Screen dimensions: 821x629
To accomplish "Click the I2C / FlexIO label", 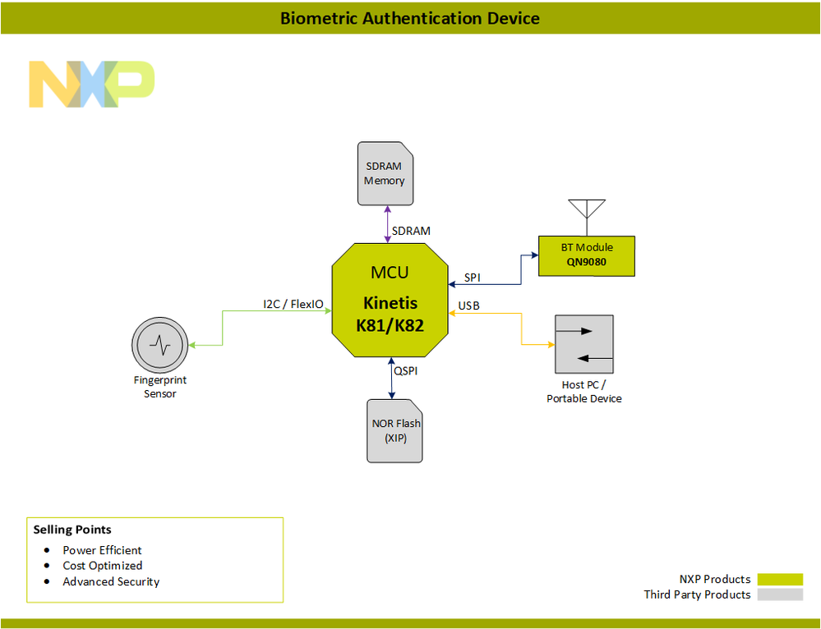I will coord(293,304).
